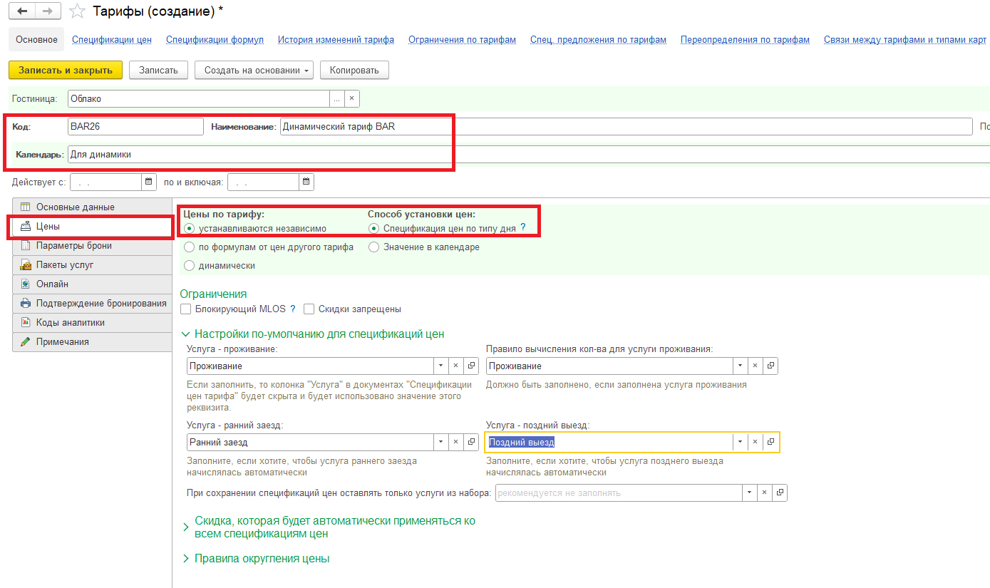Open calendar picker for 'по и включая' date
The height and width of the screenshot is (588, 990).
point(306,182)
